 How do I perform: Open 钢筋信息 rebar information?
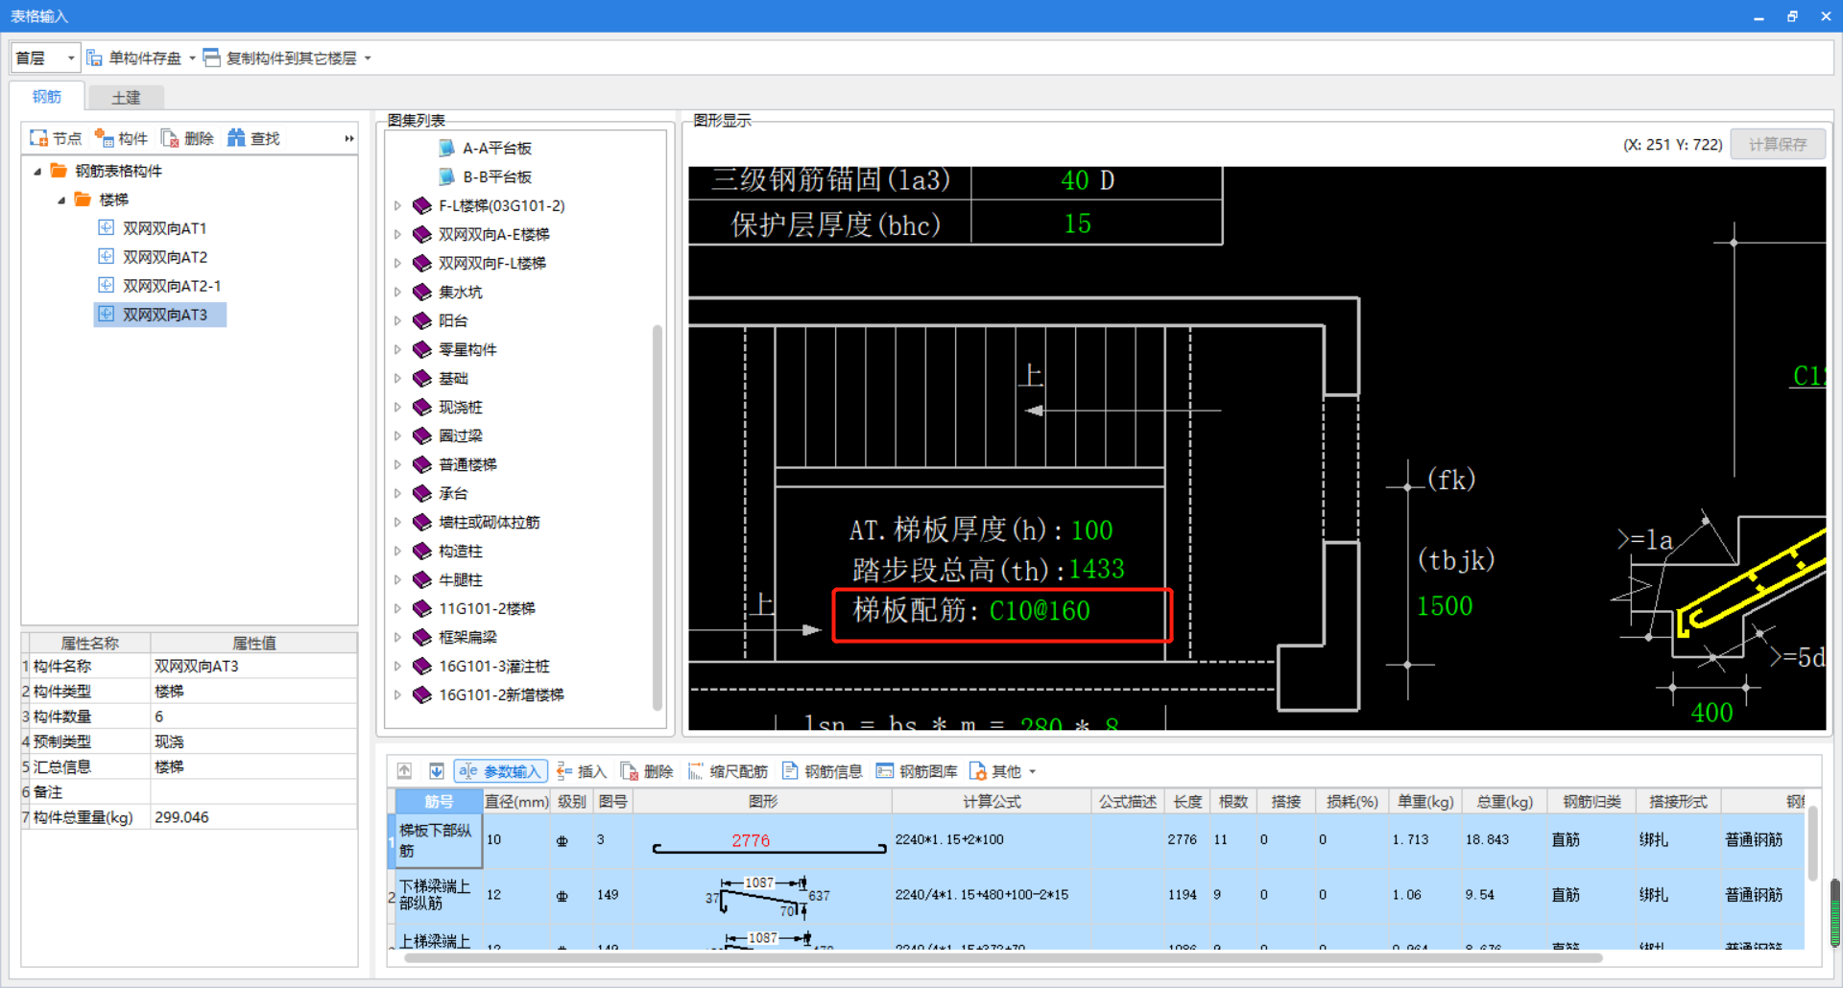823,771
